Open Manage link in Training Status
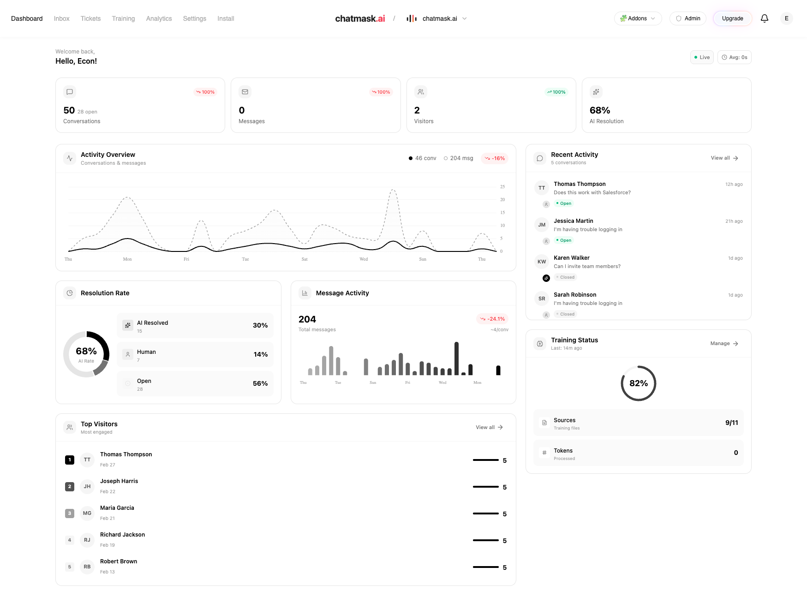This screenshot has width=807, height=597. 724,344
